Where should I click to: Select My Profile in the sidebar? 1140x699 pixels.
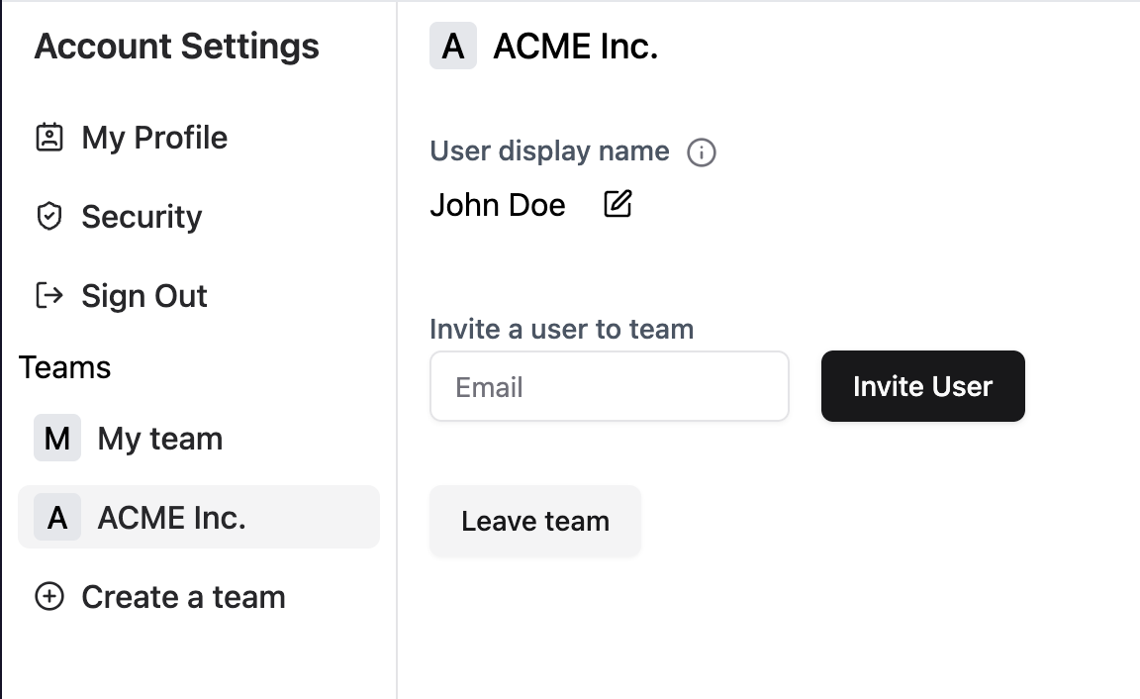(153, 137)
